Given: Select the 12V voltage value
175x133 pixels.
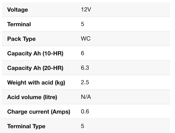Looking at the screenshot, I should click(86, 10).
